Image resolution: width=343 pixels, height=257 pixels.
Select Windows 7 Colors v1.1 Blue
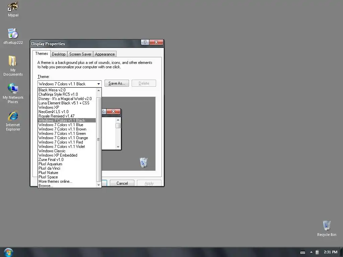click(x=67, y=125)
